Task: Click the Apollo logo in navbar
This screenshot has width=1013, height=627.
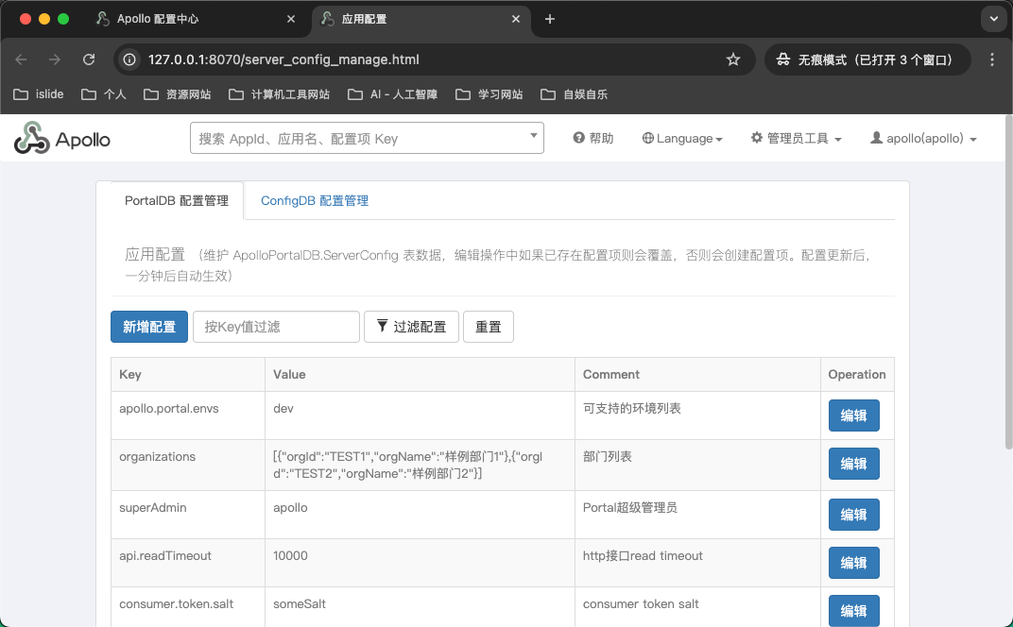Action: (x=62, y=139)
